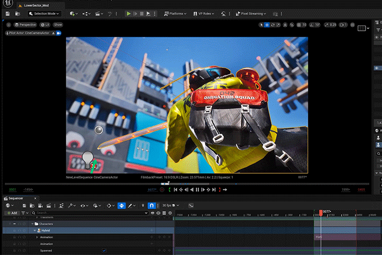This screenshot has width=382, height=255.
Task: Click the red playhead marker at 0077
Action: (x=321, y=213)
